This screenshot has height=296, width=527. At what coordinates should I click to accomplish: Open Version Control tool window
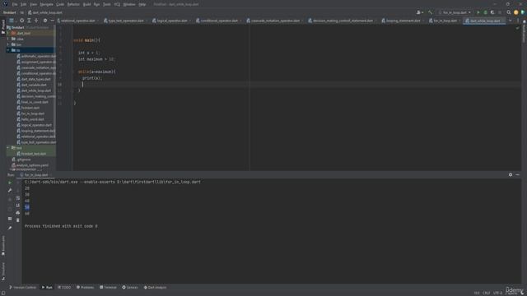(x=22, y=288)
